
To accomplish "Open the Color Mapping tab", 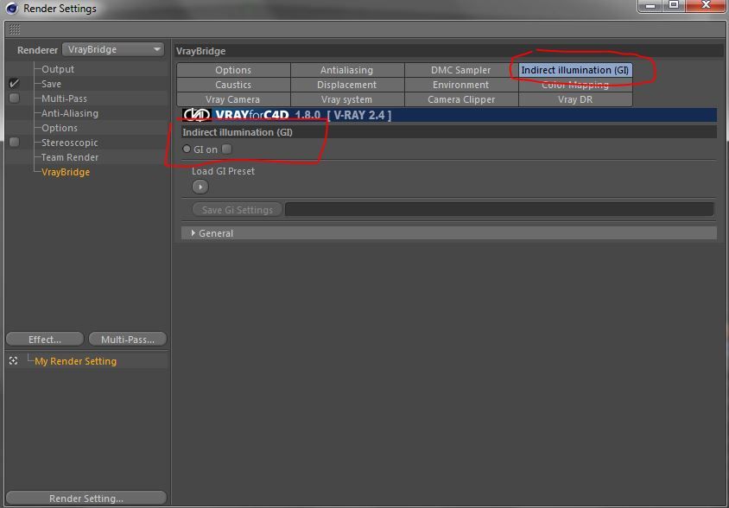I will tap(575, 85).
